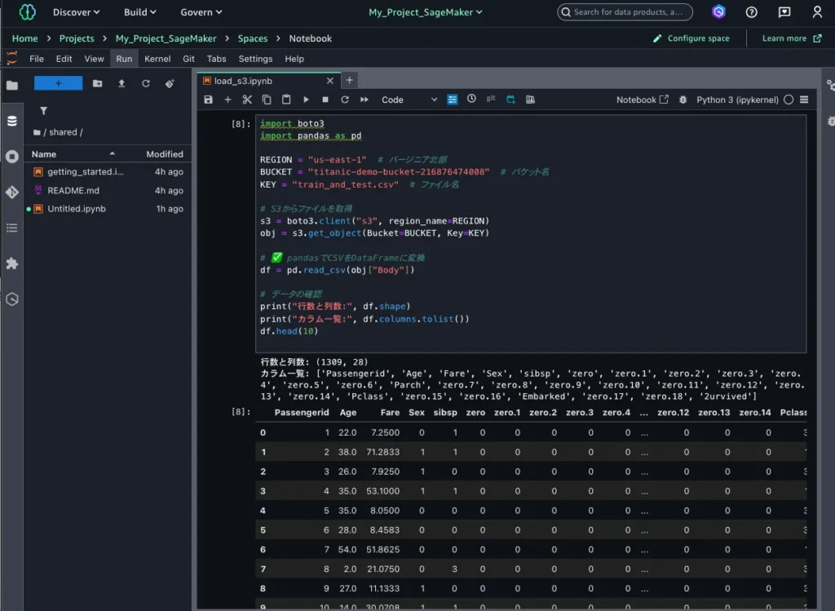Open the cell type Code dropdown

pos(409,100)
